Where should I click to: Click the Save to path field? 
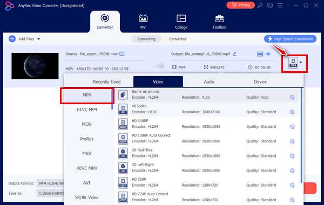tap(50, 193)
